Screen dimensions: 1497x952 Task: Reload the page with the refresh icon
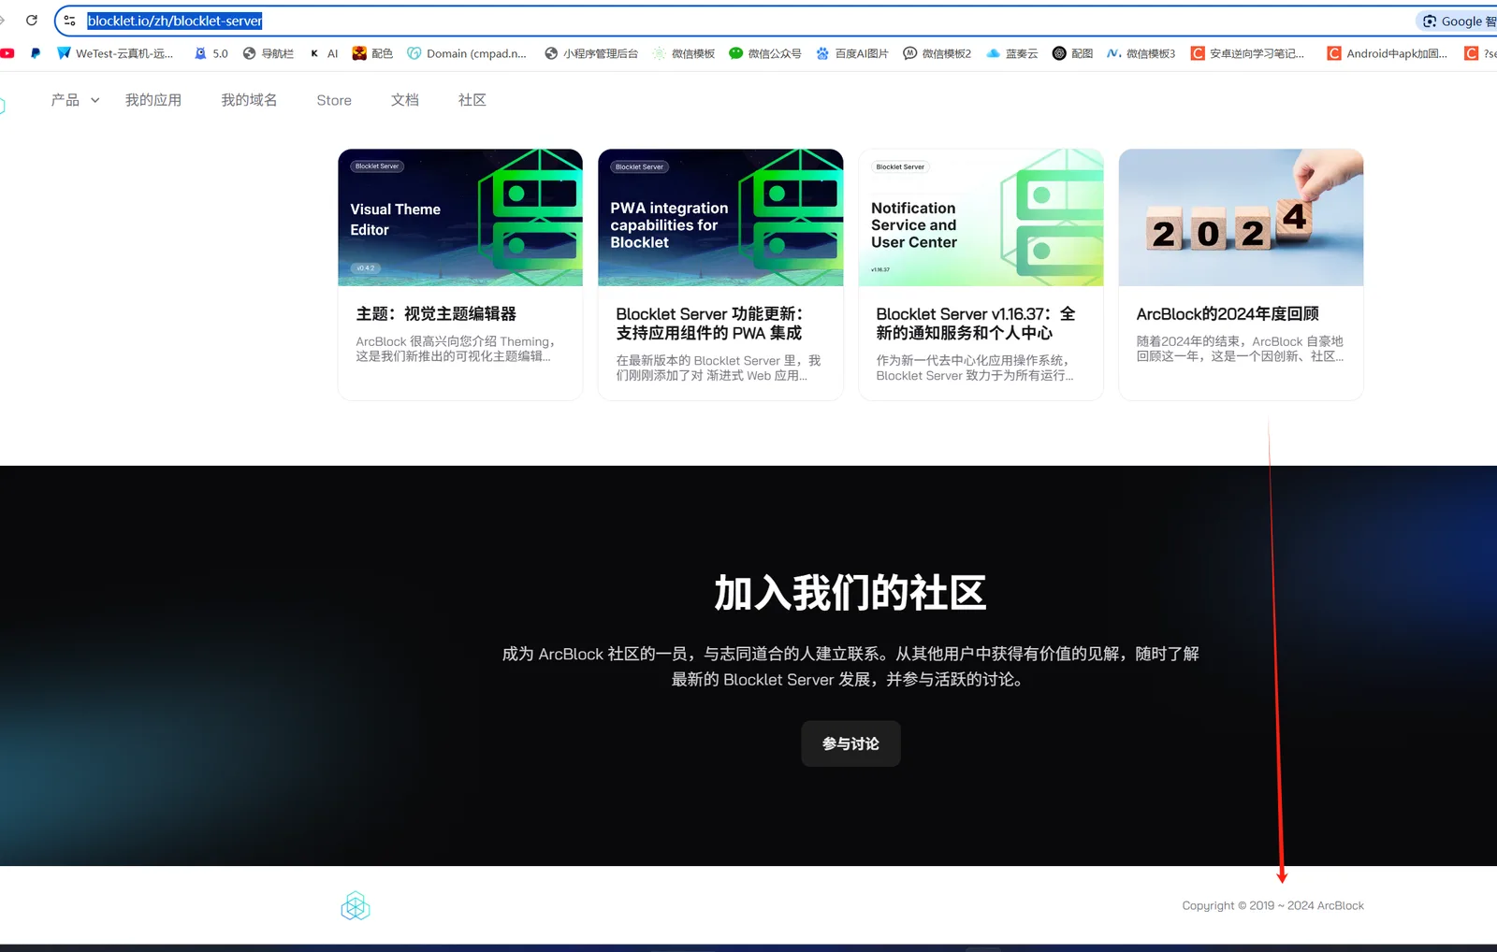tap(32, 21)
